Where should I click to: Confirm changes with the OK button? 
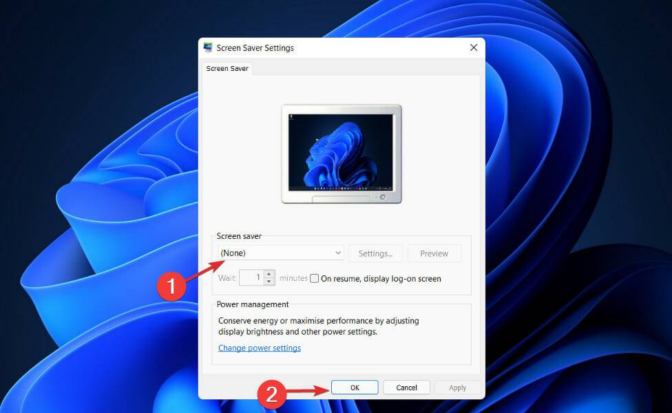[x=354, y=387]
